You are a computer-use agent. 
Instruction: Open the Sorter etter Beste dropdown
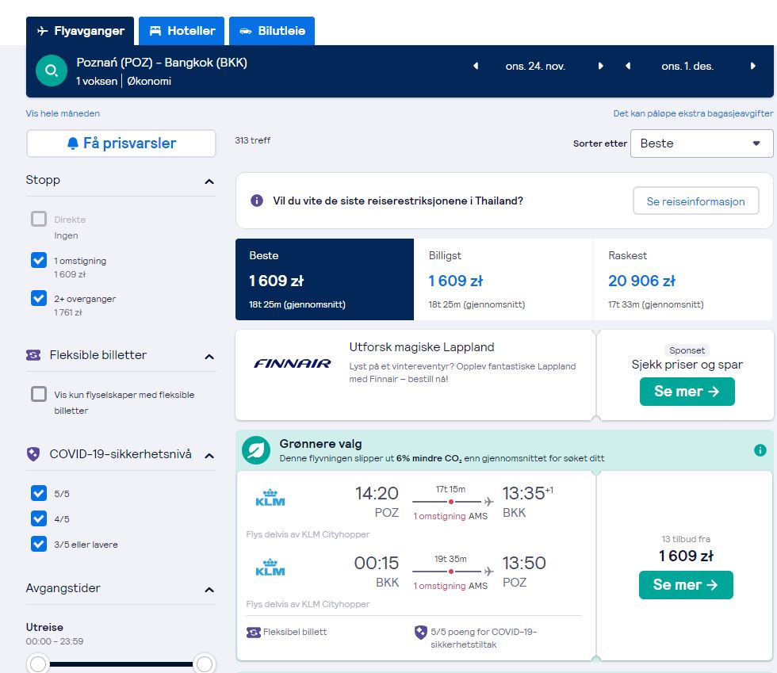point(701,143)
